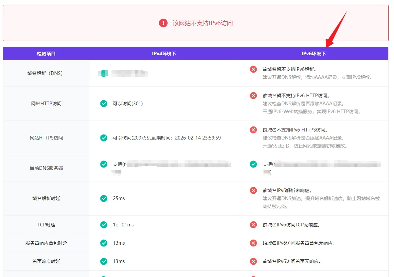Select the TCP时延 row label
This screenshot has width=394, height=277.
[x=46, y=225]
